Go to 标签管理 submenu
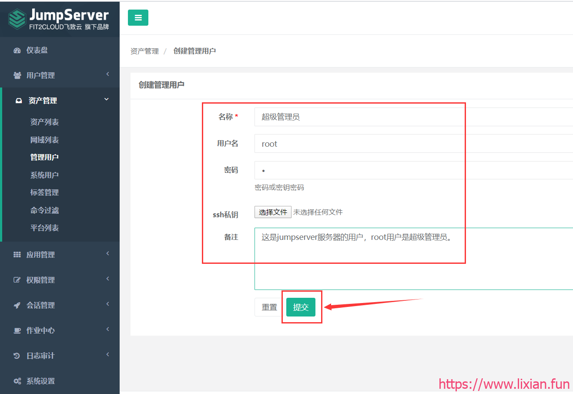 click(44, 192)
